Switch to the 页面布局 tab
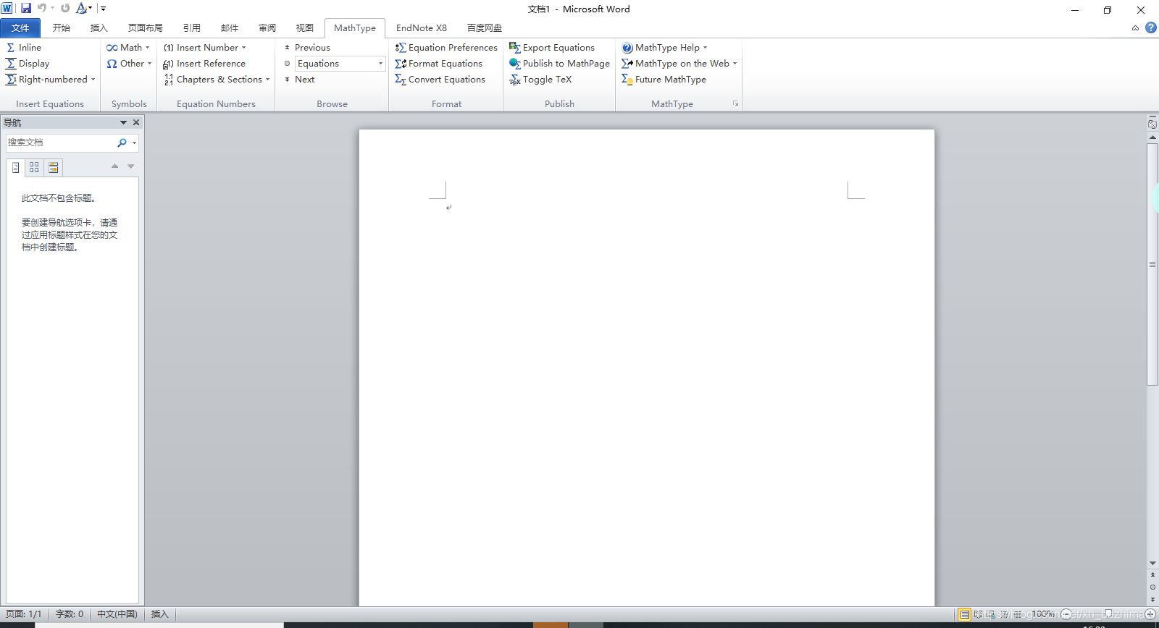The width and height of the screenshot is (1159, 628). [x=146, y=28]
